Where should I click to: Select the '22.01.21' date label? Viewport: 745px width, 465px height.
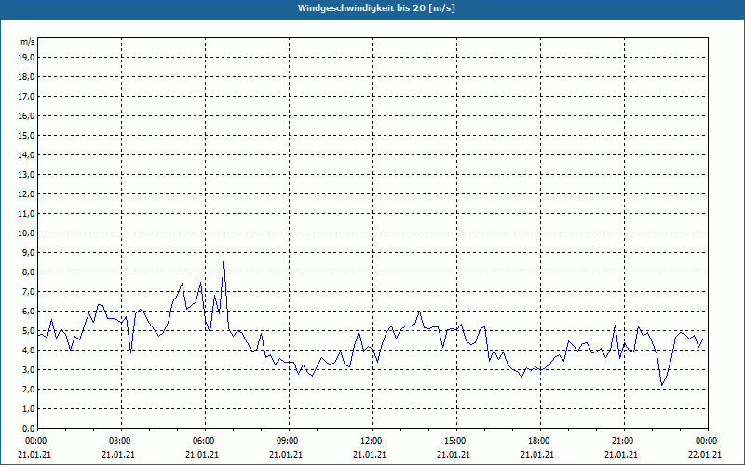point(705,455)
